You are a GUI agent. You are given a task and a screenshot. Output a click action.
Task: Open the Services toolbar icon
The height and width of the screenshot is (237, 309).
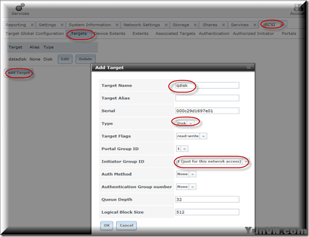click(x=20, y=10)
